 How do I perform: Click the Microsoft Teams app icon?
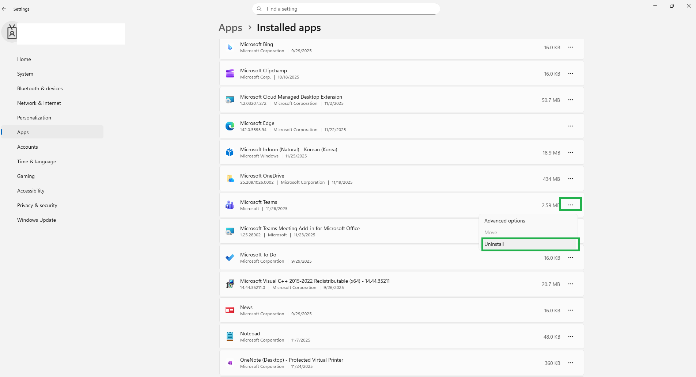[230, 205]
